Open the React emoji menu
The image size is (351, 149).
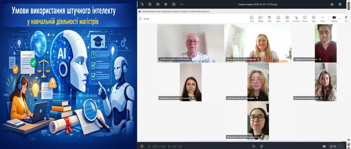coord(278,19)
